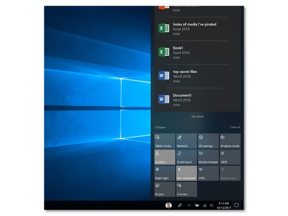Click the moon icon on Quiet hours
The height and width of the screenshot is (216, 288).
179,153
